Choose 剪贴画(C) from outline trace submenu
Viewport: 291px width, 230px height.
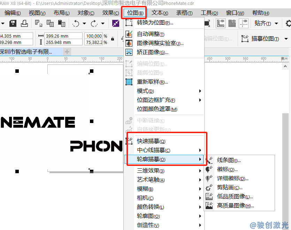click(x=239, y=187)
